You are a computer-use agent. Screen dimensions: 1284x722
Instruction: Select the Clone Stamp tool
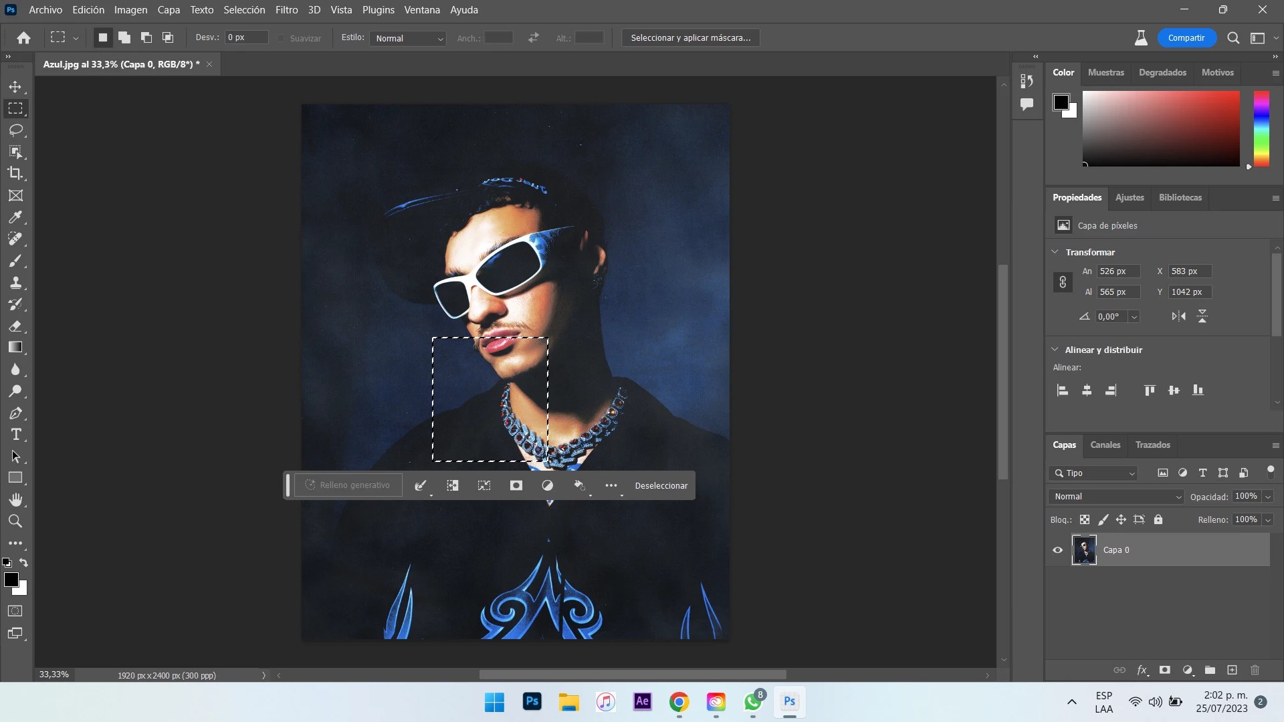(15, 282)
